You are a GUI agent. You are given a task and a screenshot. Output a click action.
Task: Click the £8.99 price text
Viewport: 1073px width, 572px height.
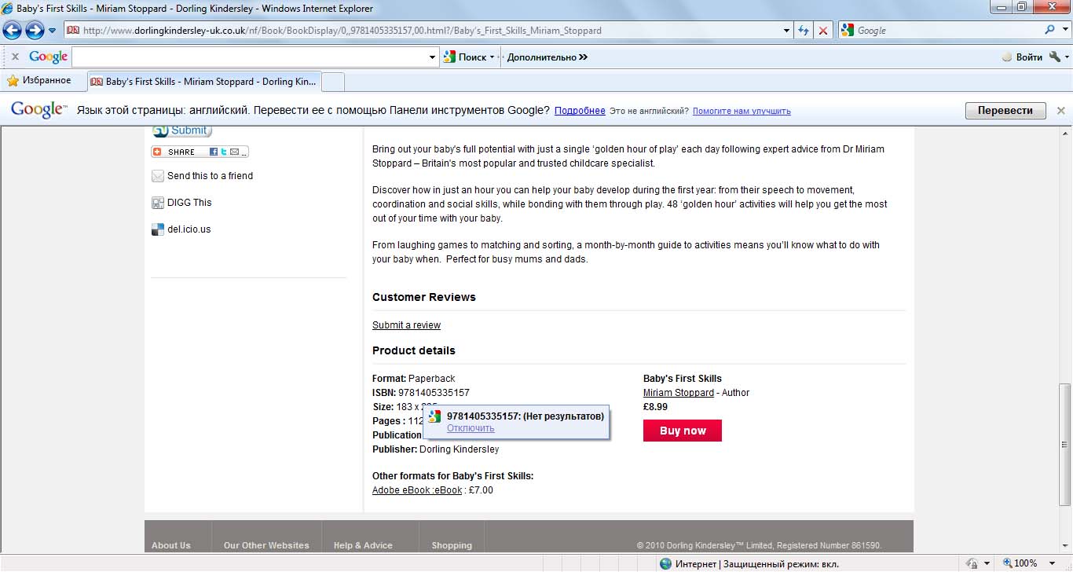click(x=655, y=407)
